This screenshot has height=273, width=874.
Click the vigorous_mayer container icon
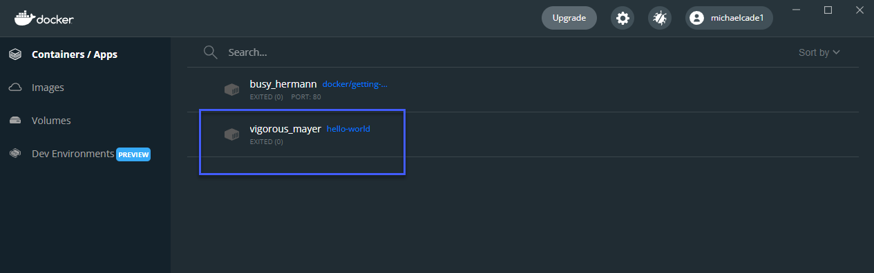[x=231, y=134]
